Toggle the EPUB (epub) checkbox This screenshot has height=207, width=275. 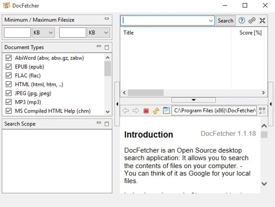9,67
